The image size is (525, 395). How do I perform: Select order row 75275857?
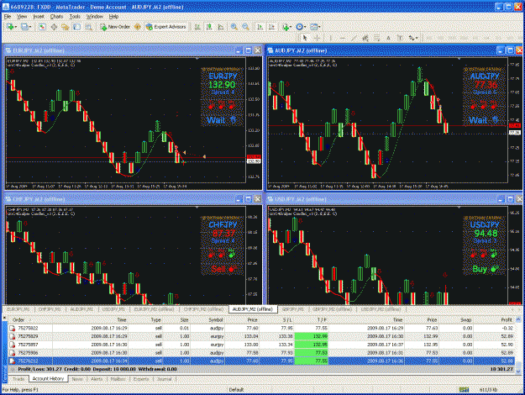(261, 345)
